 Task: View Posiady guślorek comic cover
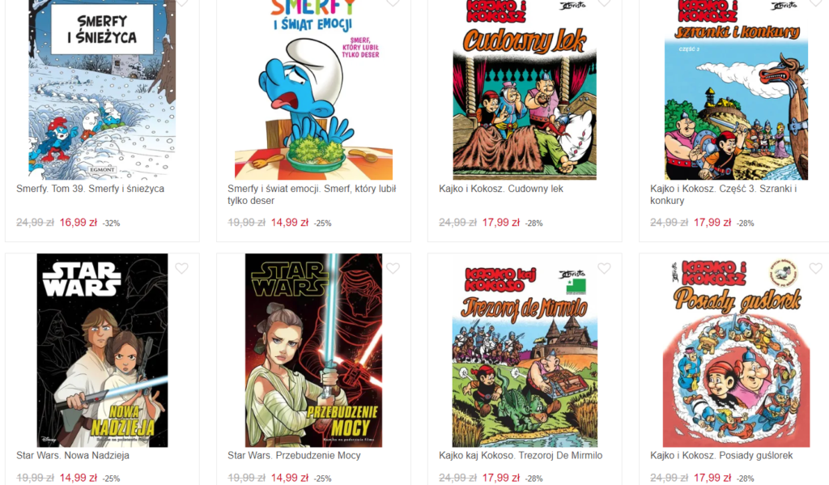click(x=736, y=350)
